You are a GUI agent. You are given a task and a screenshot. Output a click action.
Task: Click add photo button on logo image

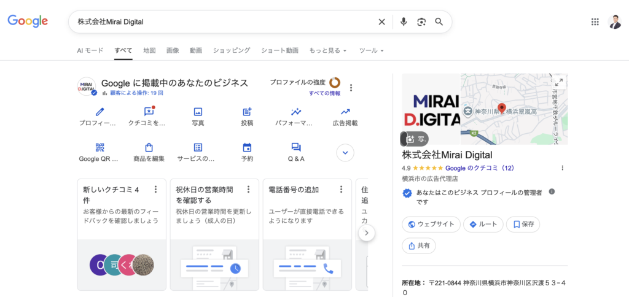(x=415, y=139)
